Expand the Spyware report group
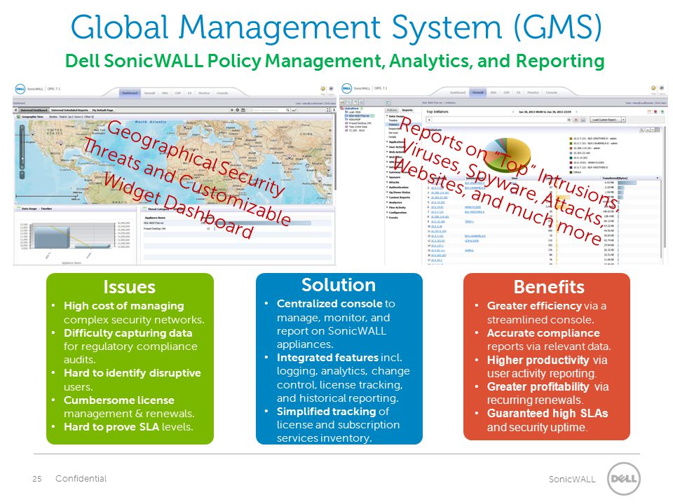Viewport: 673px width, 504px height. point(388,177)
